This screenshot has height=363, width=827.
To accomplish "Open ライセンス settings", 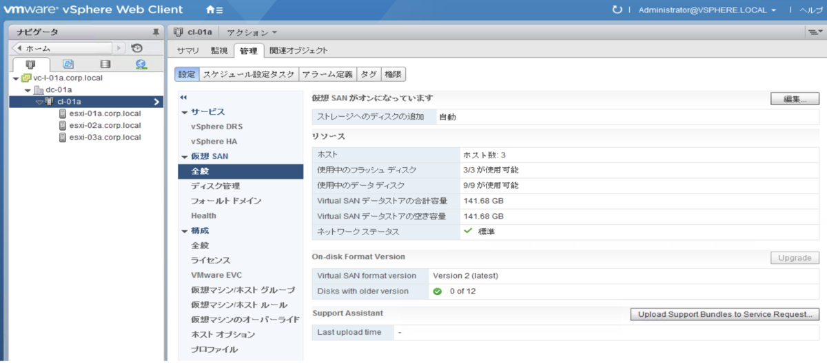I will pos(211,261).
